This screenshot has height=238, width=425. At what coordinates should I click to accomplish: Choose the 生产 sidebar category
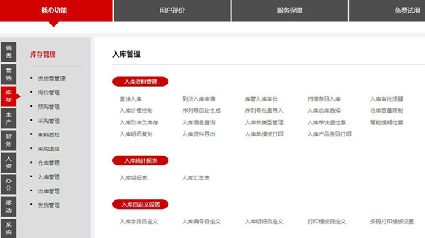[8, 118]
